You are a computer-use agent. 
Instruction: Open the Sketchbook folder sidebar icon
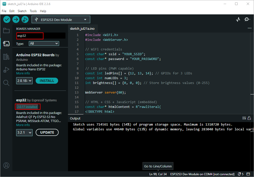pyautogui.click(x=6, y=31)
